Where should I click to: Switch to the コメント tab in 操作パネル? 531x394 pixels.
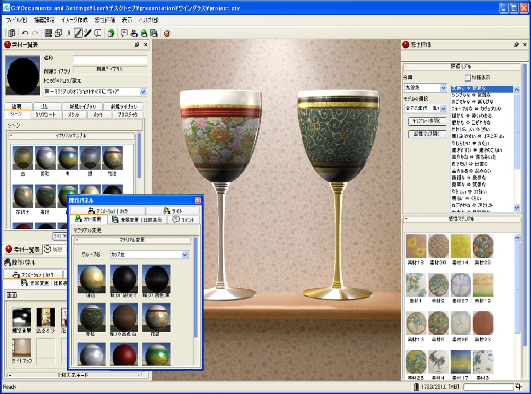[x=184, y=220]
